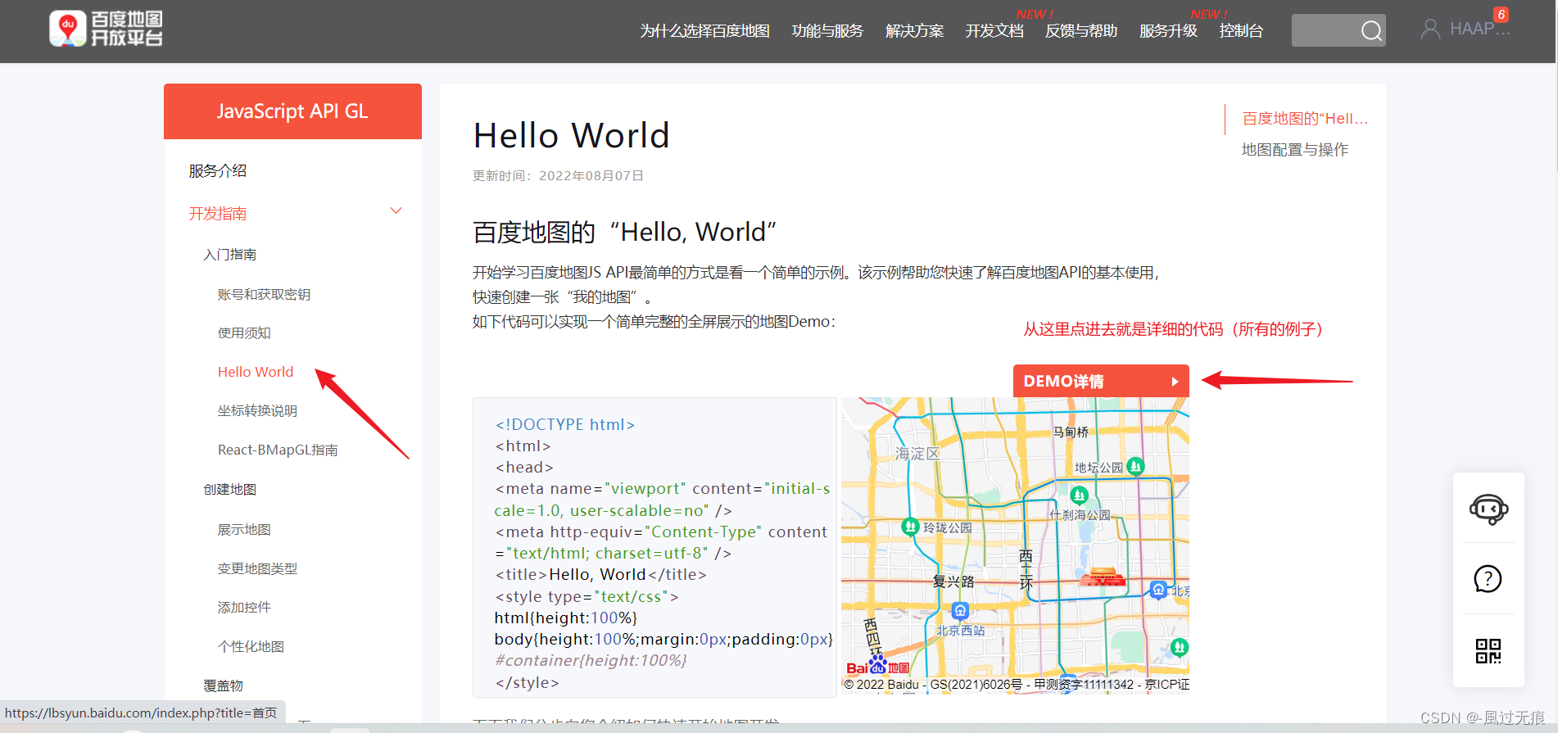1558x733 pixels.
Task: Click the Tiananmen landmark icon on map
Action: [1103, 577]
